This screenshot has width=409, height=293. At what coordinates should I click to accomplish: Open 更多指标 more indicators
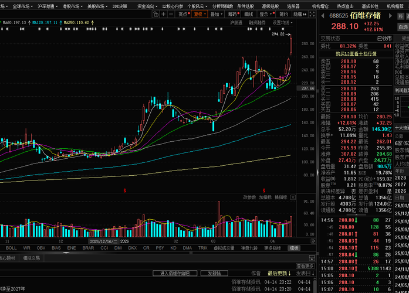point(272,248)
